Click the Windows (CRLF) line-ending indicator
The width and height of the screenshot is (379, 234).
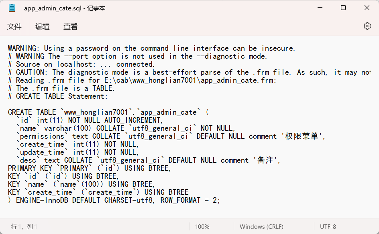coord(261,226)
